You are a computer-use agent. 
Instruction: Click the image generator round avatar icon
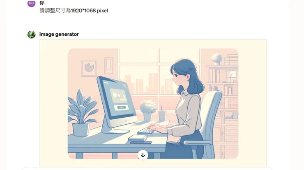click(31, 35)
